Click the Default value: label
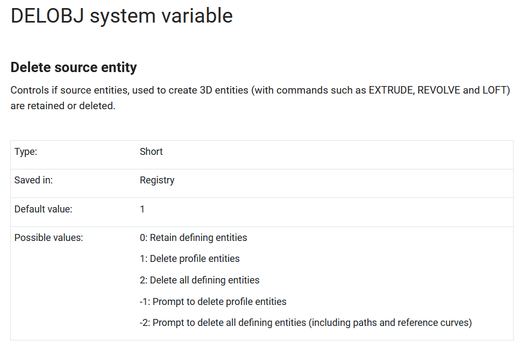525x348 pixels. tap(43, 209)
